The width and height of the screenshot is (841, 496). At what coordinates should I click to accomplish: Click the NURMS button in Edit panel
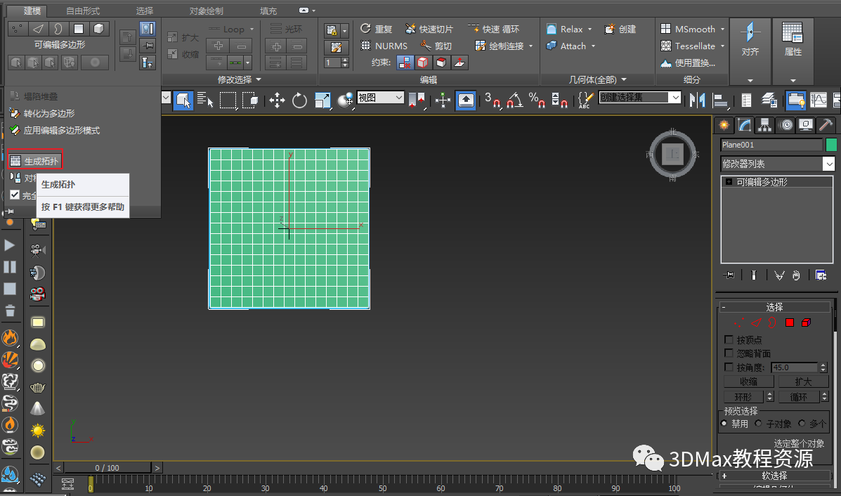(x=384, y=46)
